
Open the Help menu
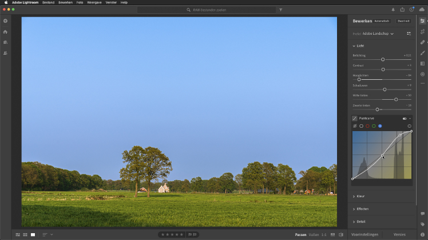124,2
